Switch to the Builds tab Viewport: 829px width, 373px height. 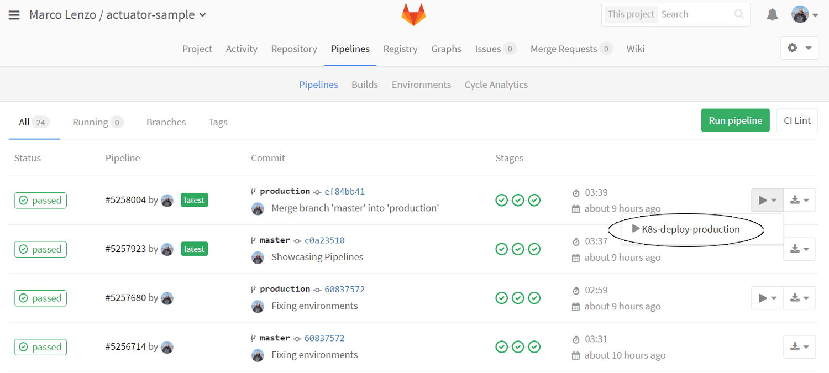[365, 85]
